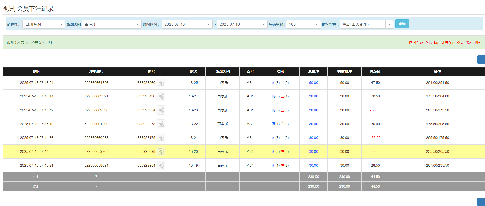Open 30.00 total bet link for round 13-24

313,96
